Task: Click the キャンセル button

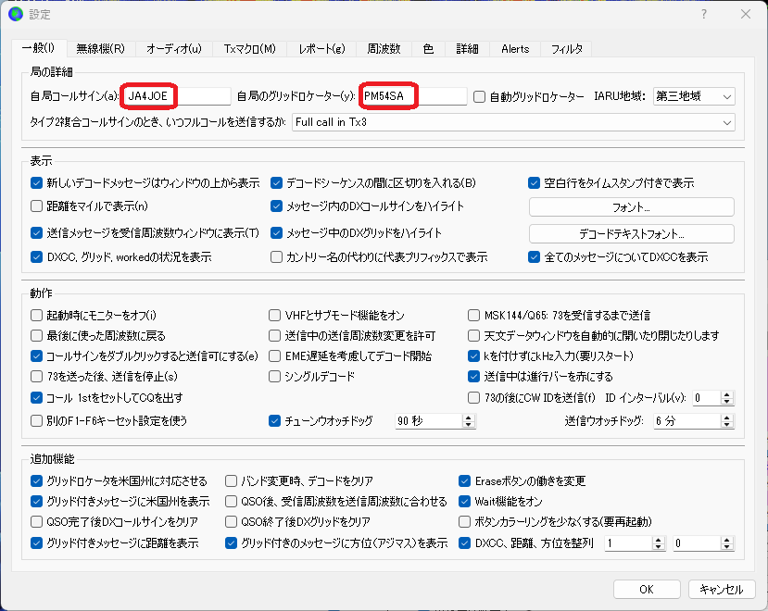Action: pos(722,590)
